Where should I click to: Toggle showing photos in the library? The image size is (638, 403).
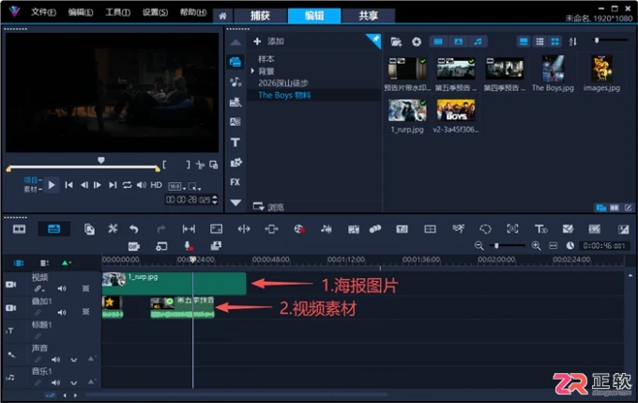tap(458, 41)
